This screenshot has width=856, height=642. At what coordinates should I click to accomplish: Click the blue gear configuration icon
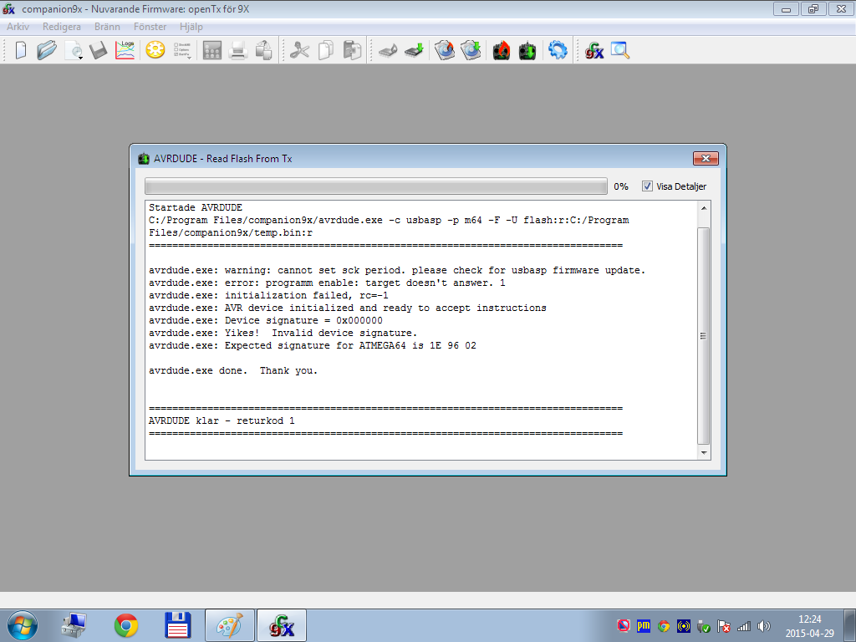[x=558, y=50]
